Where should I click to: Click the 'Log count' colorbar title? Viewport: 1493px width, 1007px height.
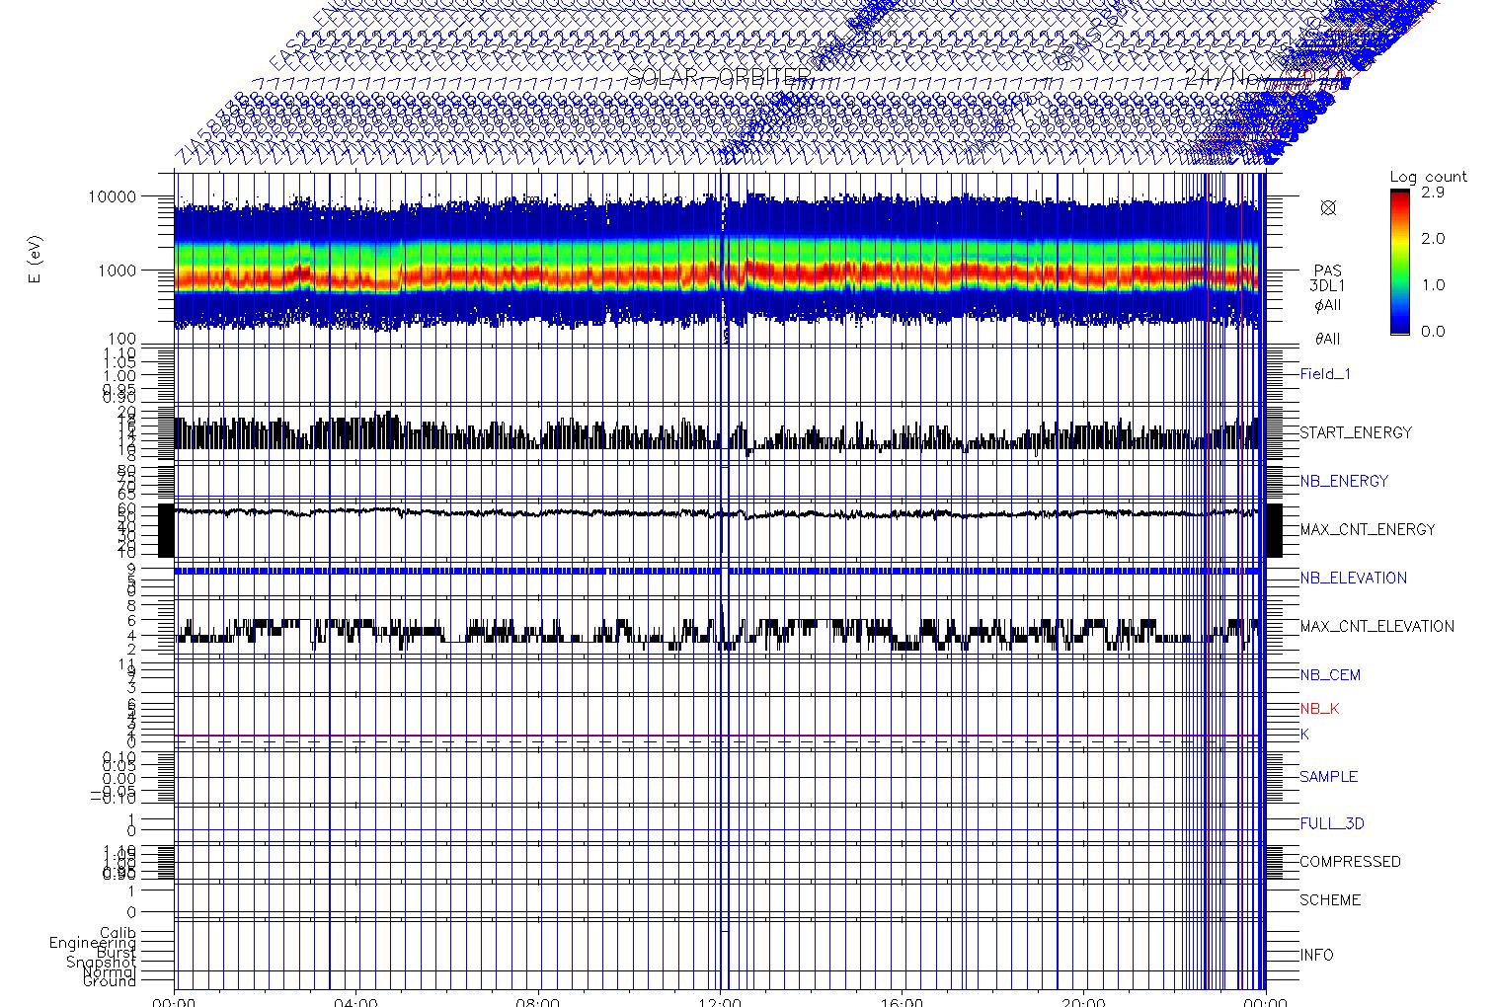(x=1428, y=177)
